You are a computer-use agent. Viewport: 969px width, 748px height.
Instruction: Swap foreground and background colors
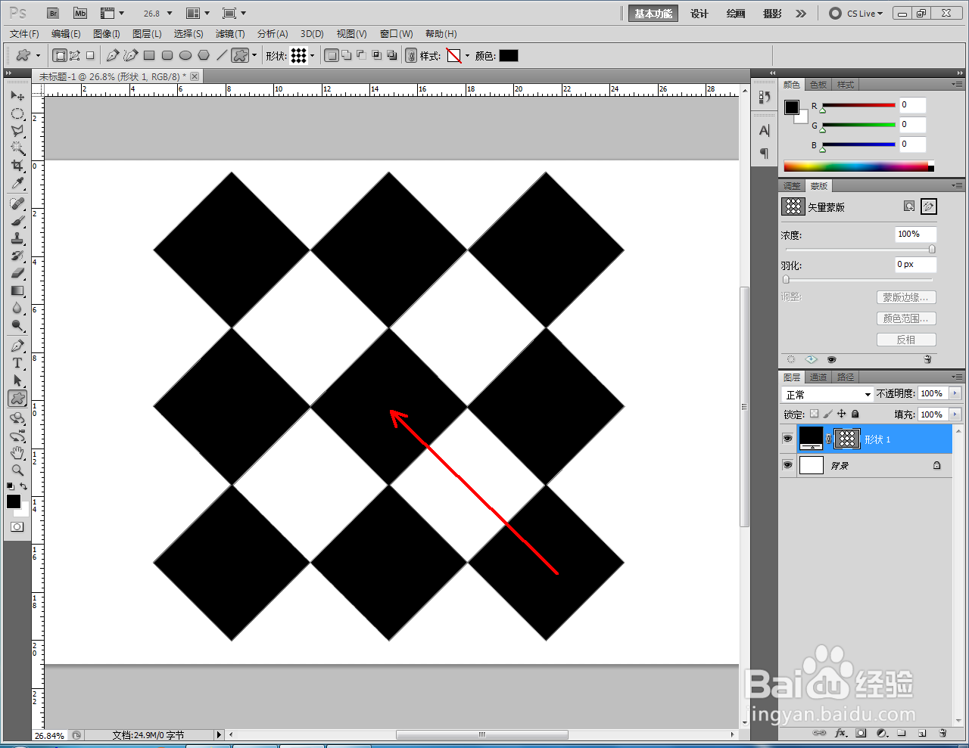coord(24,486)
